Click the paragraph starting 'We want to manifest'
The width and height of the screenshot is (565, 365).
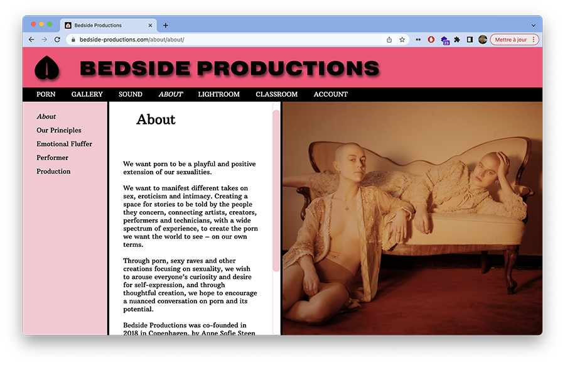pos(191,216)
